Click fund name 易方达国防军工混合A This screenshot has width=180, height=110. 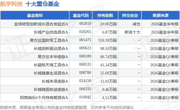pyautogui.click(x=49, y=40)
